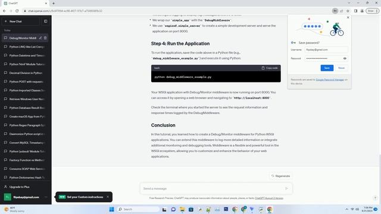Viewport: 381px width, 214px height.
Task: Open the Debug/Monitor Middleware chat
Action: pyautogui.click(x=23, y=38)
